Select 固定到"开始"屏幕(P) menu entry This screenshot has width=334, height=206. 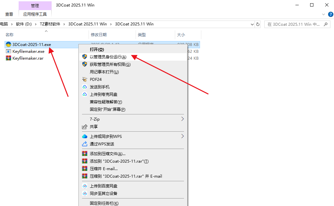[133, 109]
